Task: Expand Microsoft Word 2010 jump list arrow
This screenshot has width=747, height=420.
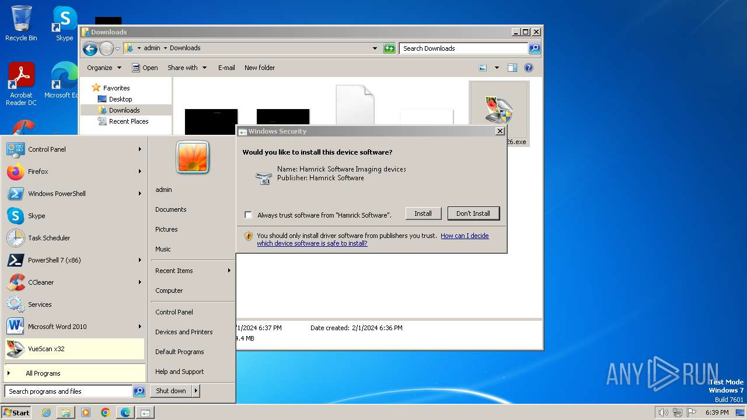Action: coord(140,327)
